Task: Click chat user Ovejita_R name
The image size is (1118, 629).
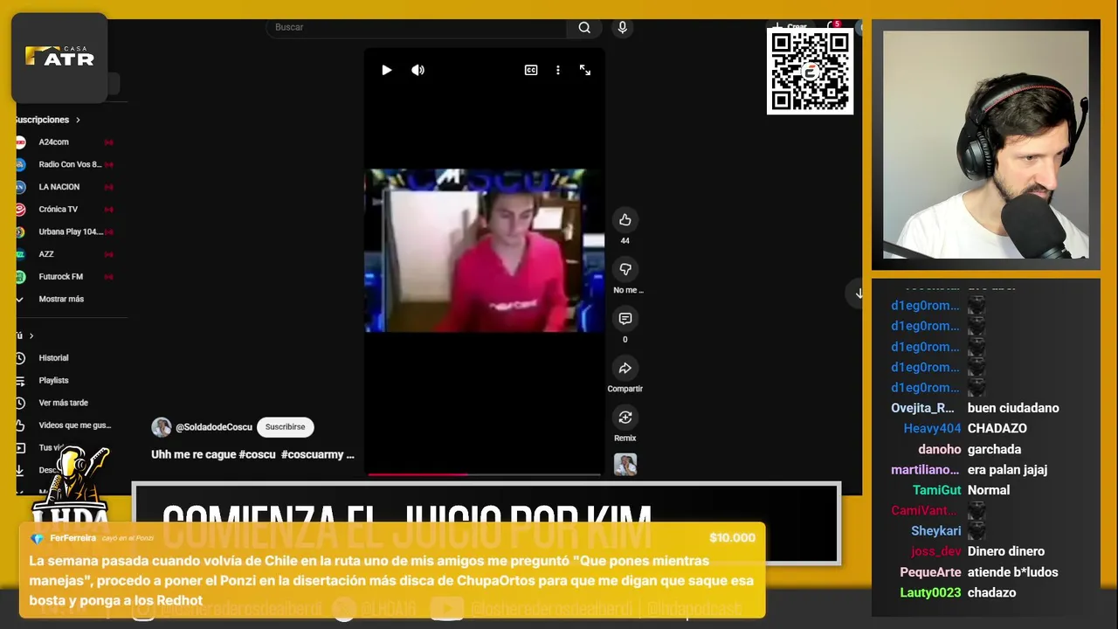Action: (922, 408)
